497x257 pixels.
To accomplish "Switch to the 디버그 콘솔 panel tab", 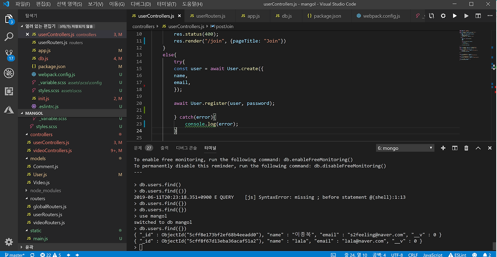I will pyautogui.click(x=186, y=148).
